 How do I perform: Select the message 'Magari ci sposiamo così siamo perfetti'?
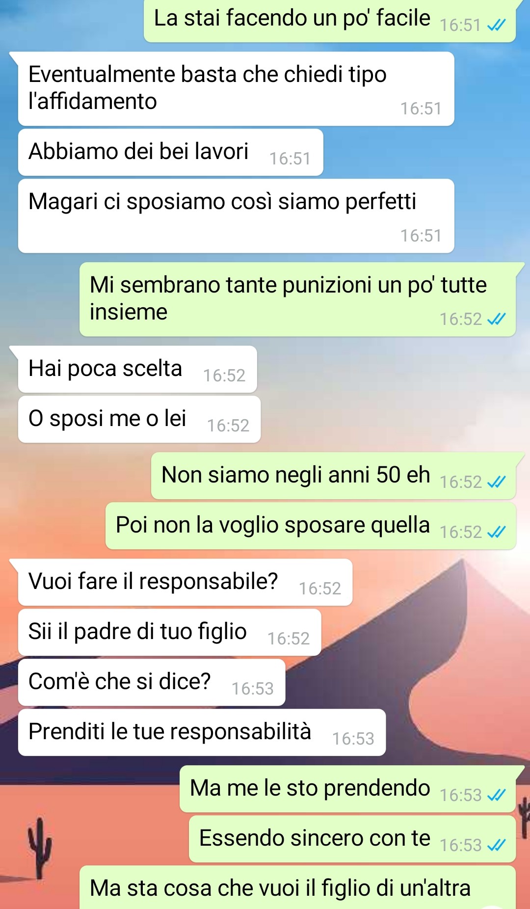click(236, 216)
